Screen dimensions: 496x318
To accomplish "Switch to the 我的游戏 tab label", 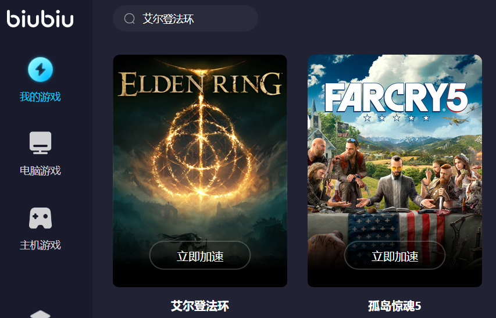I will (x=40, y=97).
